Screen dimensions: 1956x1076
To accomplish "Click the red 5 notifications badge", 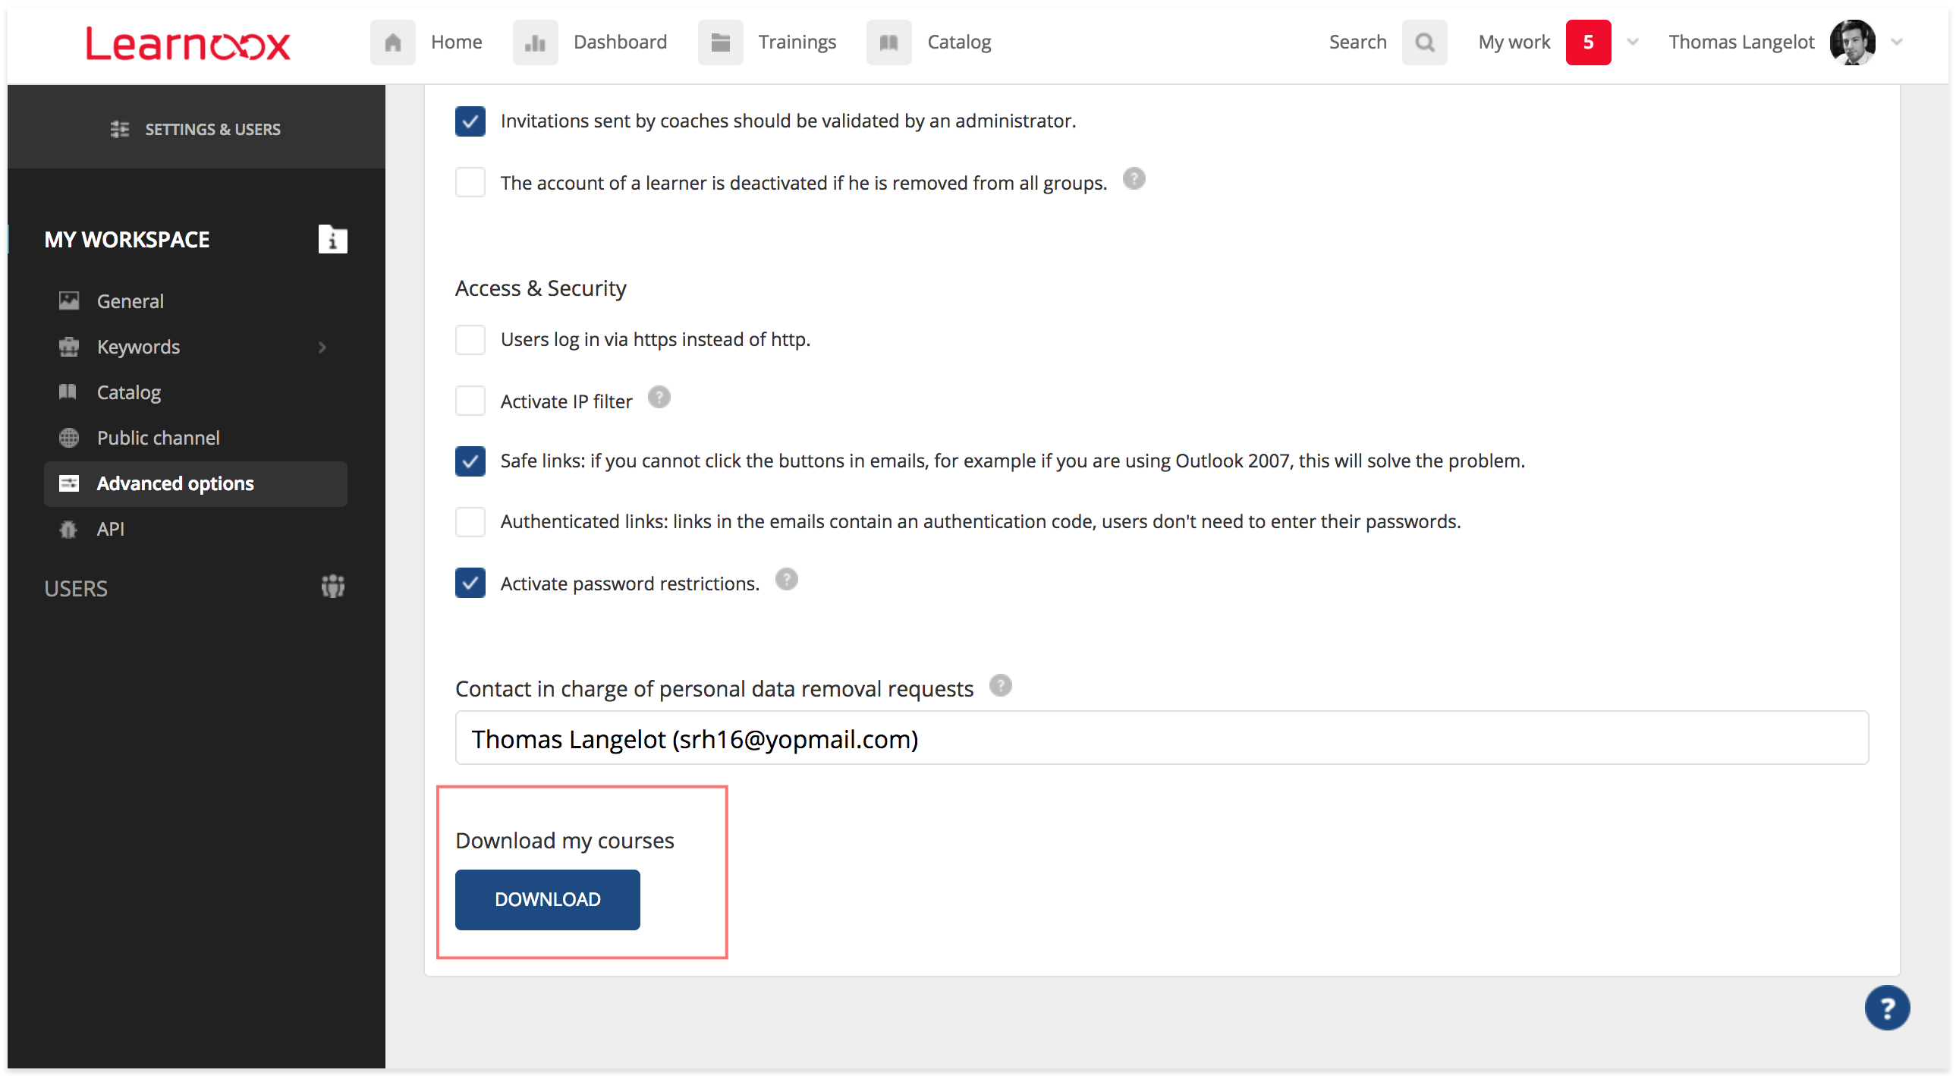I will tap(1588, 42).
